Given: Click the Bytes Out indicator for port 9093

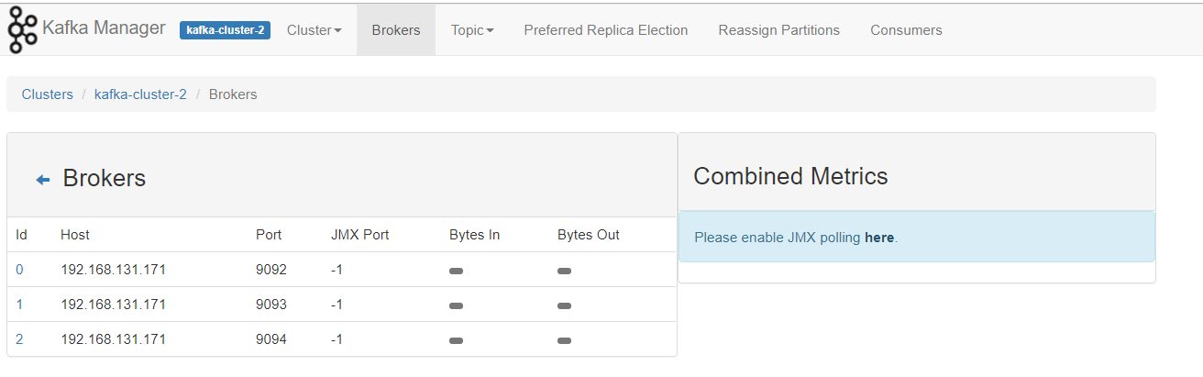Looking at the screenshot, I should coord(564,305).
